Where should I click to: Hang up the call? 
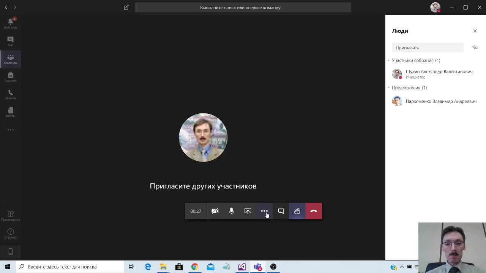[x=314, y=211]
